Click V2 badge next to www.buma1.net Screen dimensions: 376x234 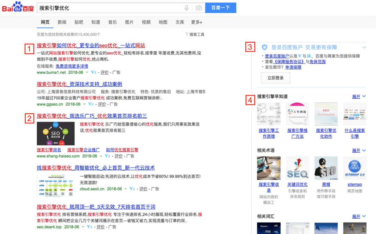93,72
